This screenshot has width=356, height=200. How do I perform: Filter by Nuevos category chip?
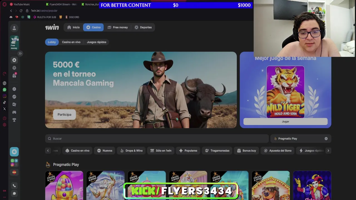[x=105, y=151]
